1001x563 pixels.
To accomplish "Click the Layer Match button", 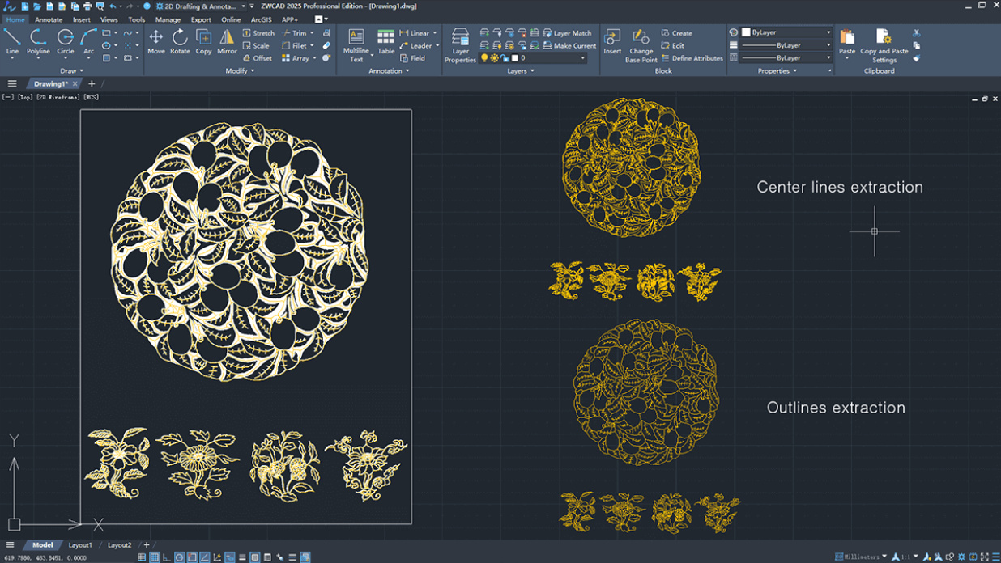I will (572, 33).
